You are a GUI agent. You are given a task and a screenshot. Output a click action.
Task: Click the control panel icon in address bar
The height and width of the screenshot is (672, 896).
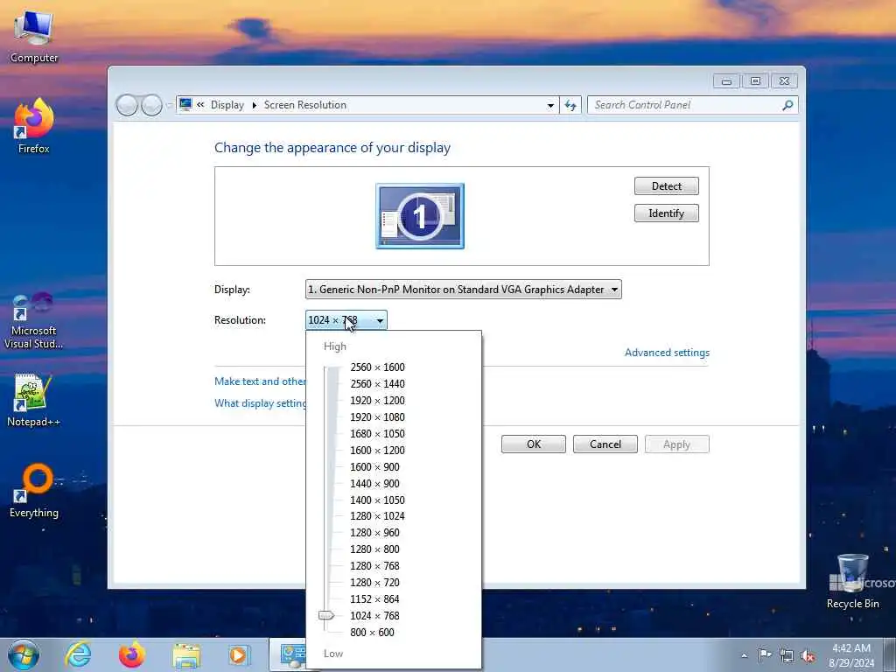185,105
